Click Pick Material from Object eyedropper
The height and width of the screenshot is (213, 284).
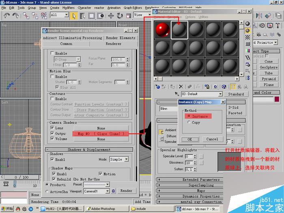coord(177,94)
